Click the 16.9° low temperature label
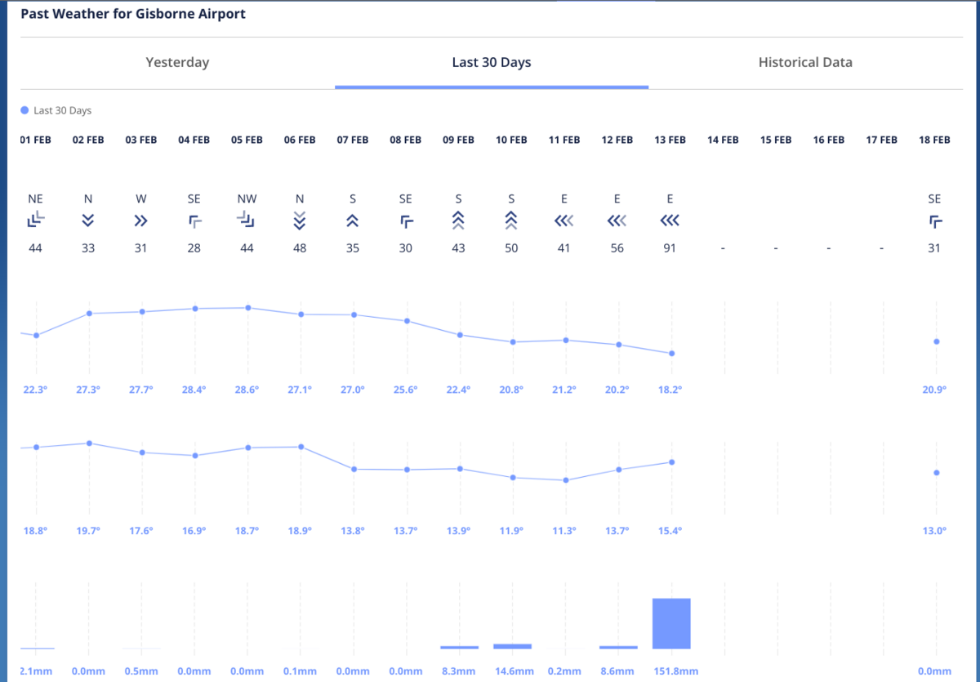The image size is (980, 682). (194, 531)
